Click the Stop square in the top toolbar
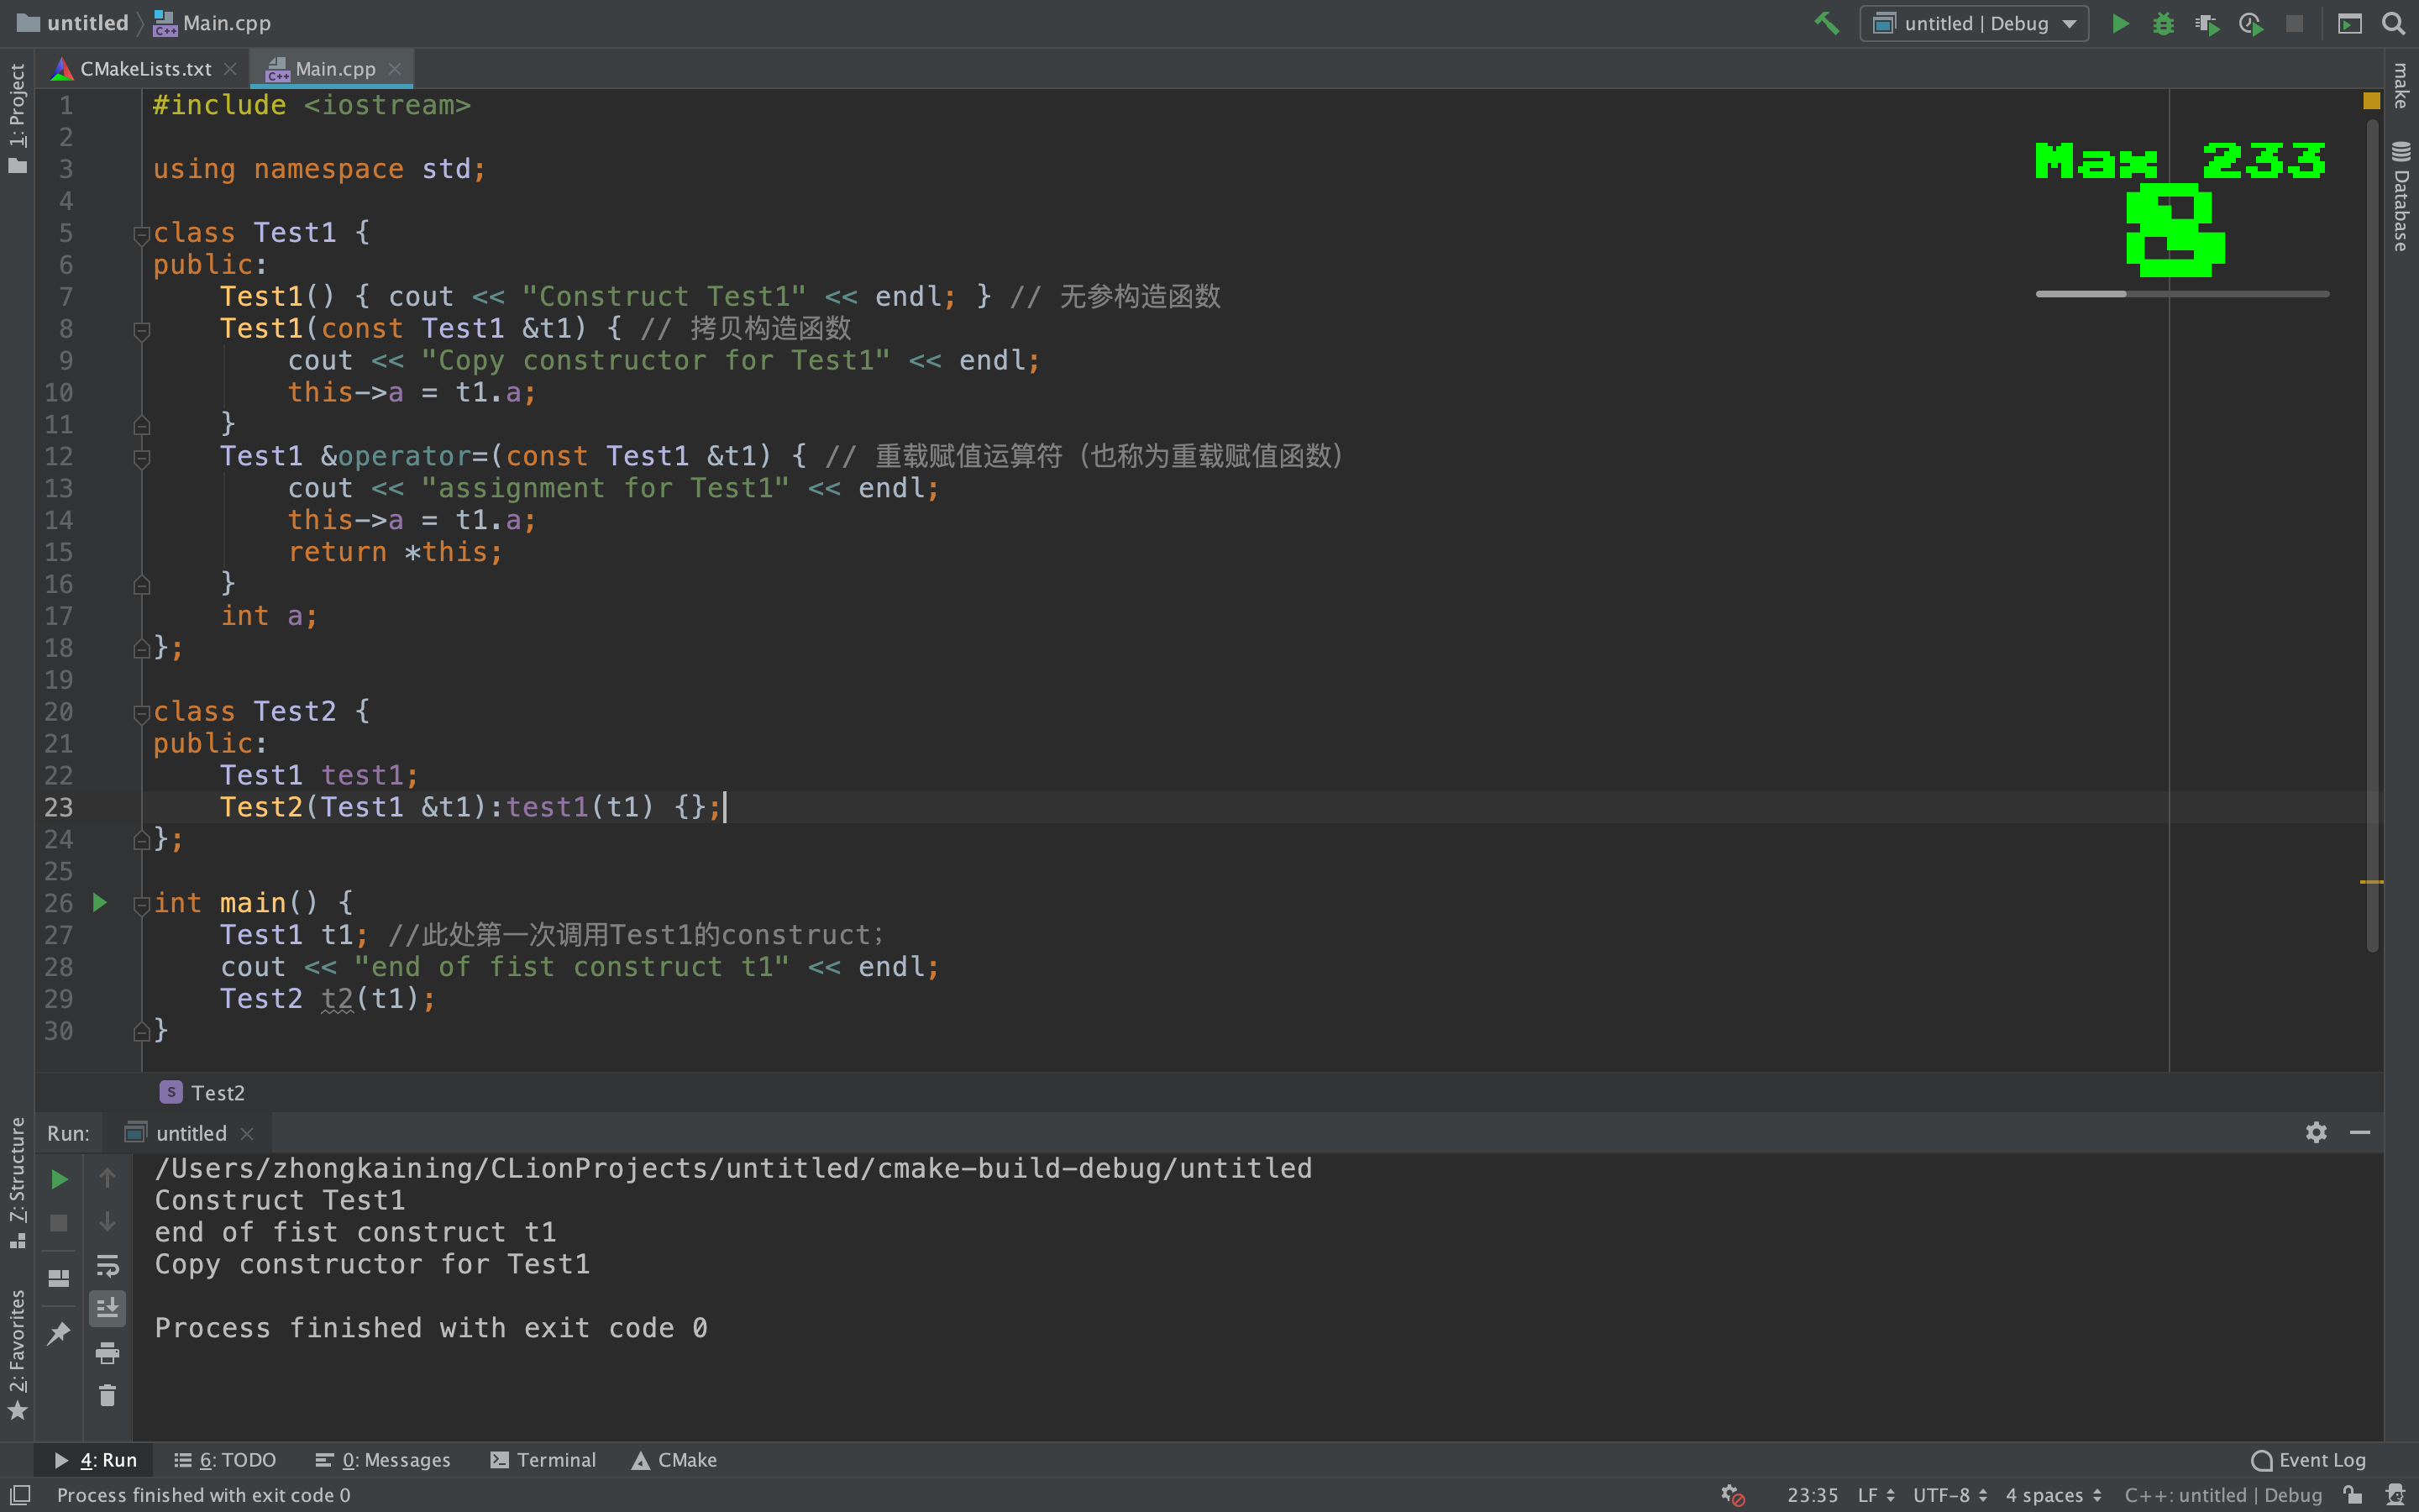Viewport: 2419px width, 1512px height. pos(2294,23)
